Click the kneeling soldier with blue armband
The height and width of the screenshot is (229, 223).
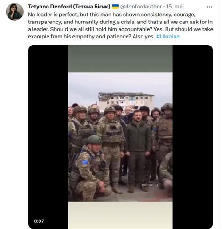90,168
